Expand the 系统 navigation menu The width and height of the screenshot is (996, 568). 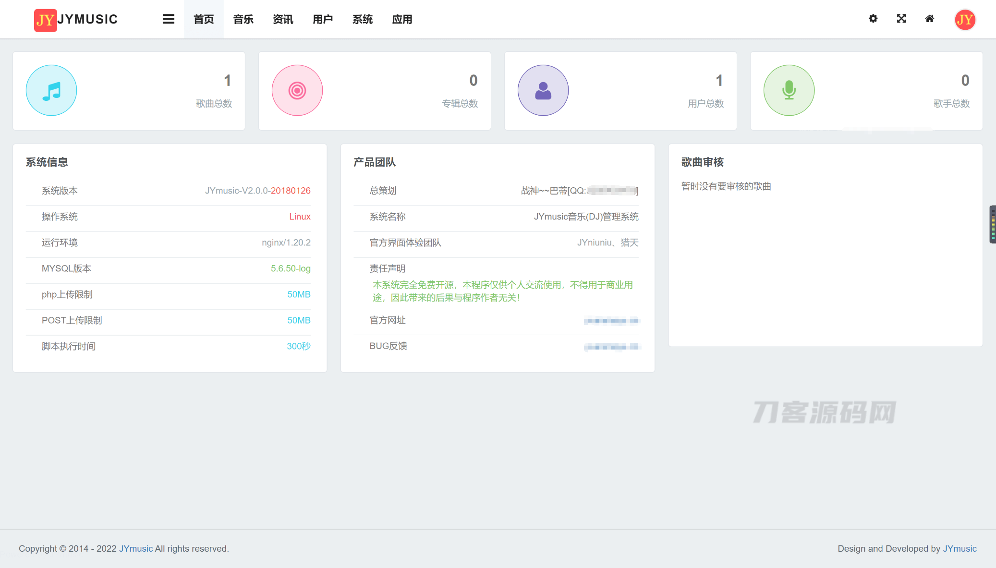(x=363, y=19)
